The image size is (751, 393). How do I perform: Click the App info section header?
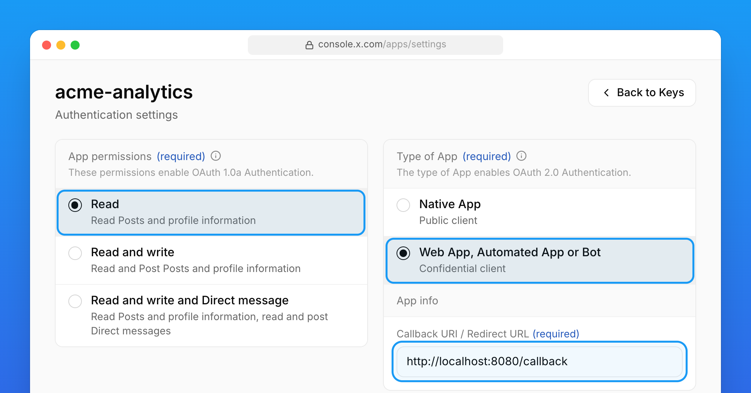point(418,301)
